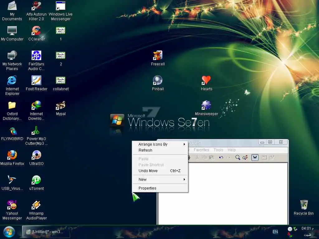
Task: Select the Mypal browser shortcut
Action: point(61,108)
